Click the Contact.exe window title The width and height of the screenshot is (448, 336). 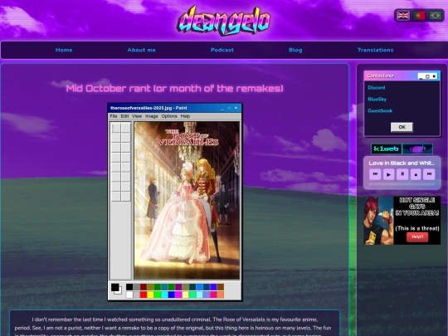381,75
